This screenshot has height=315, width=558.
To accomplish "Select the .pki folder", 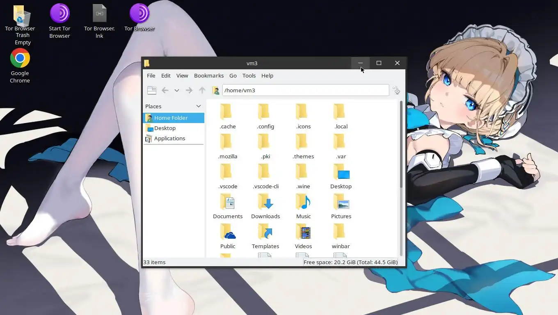I will (x=265, y=146).
